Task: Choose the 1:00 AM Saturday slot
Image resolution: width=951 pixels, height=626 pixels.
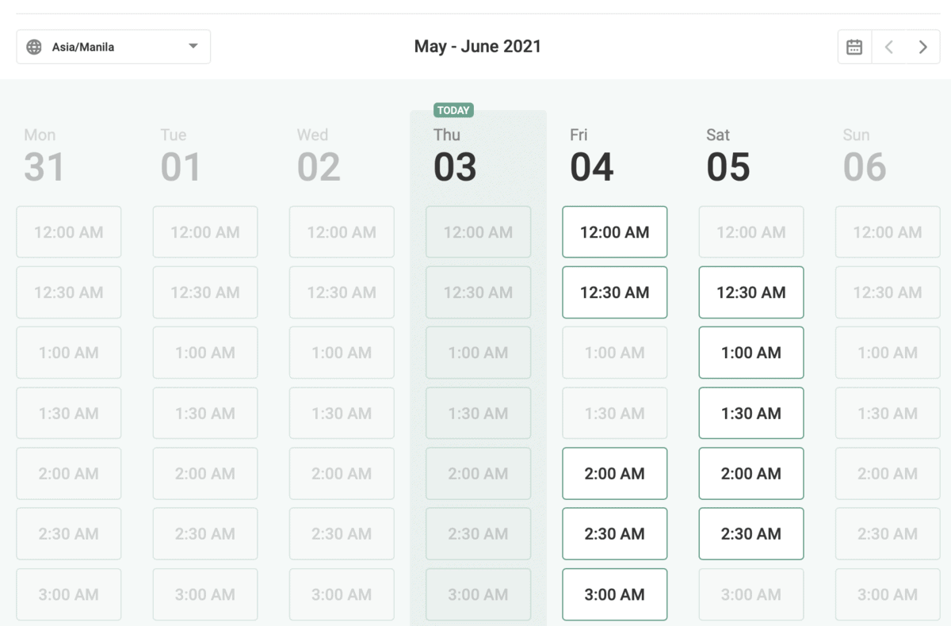Action: [751, 353]
